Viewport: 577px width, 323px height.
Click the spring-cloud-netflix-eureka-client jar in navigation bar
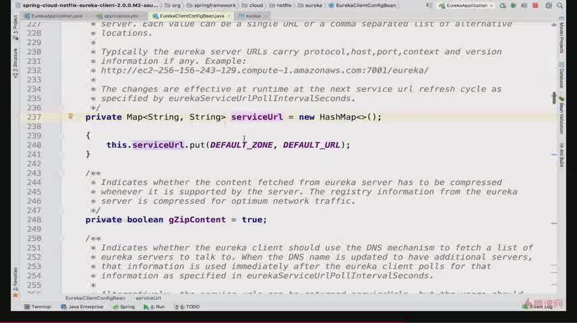pos(87,5)
